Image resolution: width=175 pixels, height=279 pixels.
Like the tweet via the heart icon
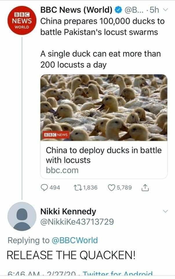[x=112, y=187]
